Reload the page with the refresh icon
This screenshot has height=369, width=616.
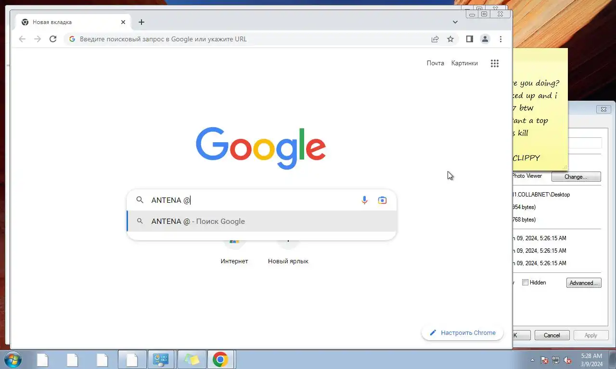[53, 39]
